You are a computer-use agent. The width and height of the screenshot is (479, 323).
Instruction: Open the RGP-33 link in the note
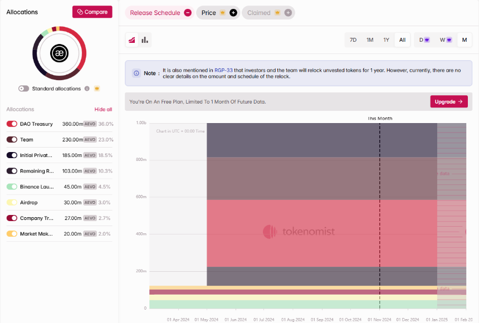tap(223, 70)
